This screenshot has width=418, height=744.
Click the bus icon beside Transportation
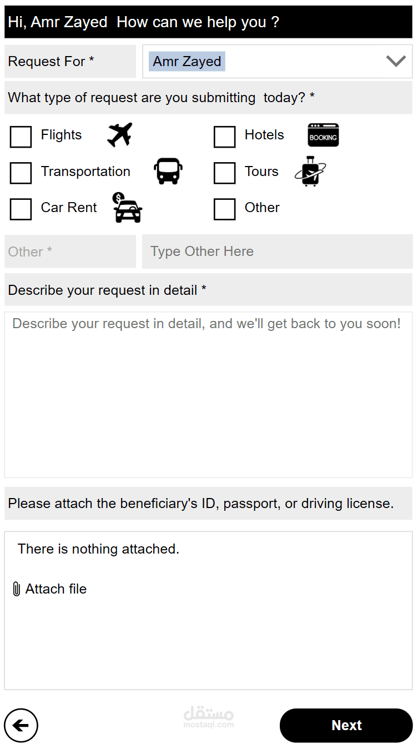pos(168,171)
